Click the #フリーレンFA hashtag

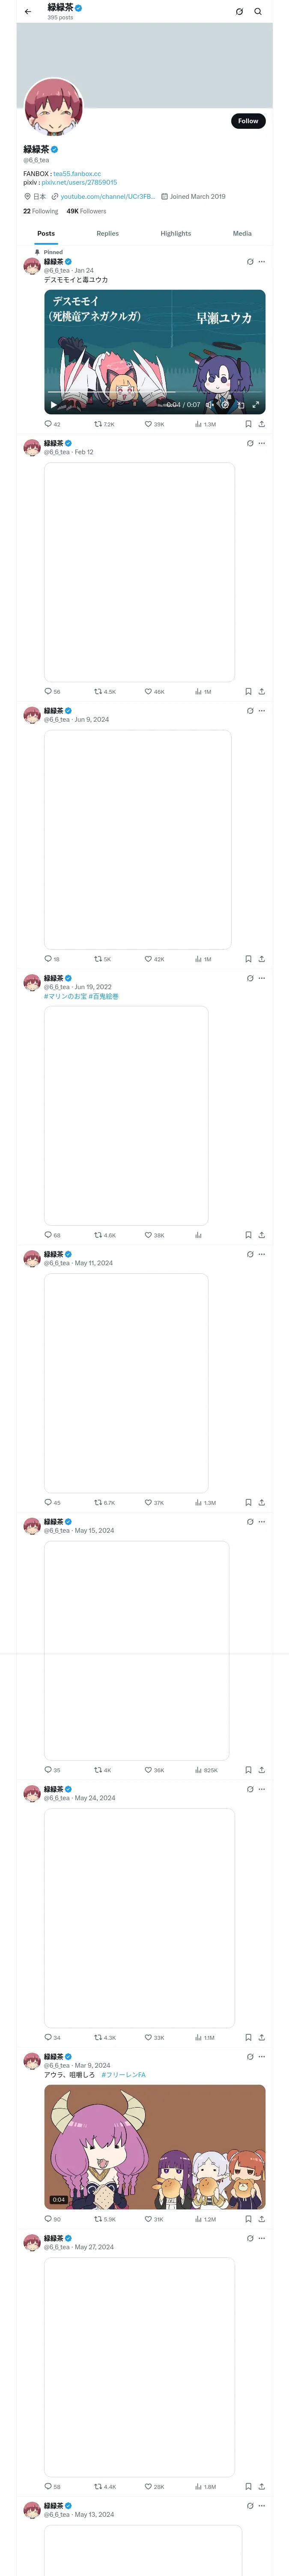pos(124,2075)
